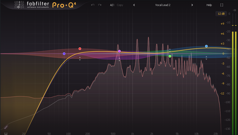The width and height of the screenshot is (238, 135).
Task: Click the undo arrow icon
Action: [93, 5]
